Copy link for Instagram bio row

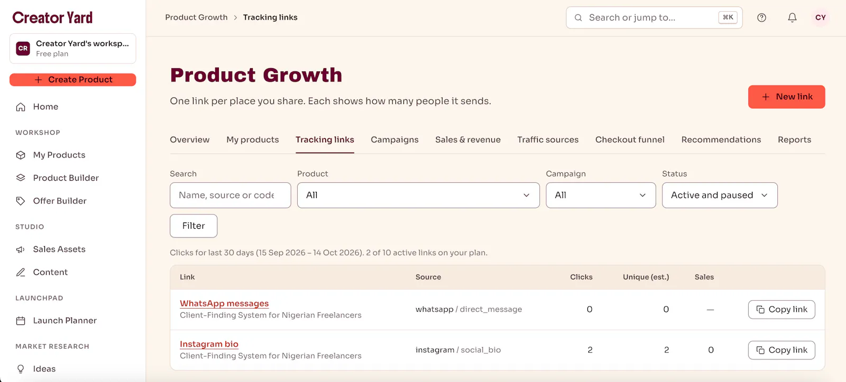pos(781,350)
